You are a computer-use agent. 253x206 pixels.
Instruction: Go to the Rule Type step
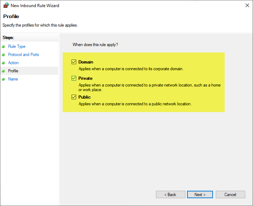point(17,46)
